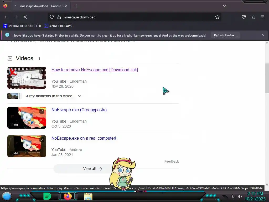Open the Extensions puzzle icon
This screenshot has width=269, height=202.
253,17
